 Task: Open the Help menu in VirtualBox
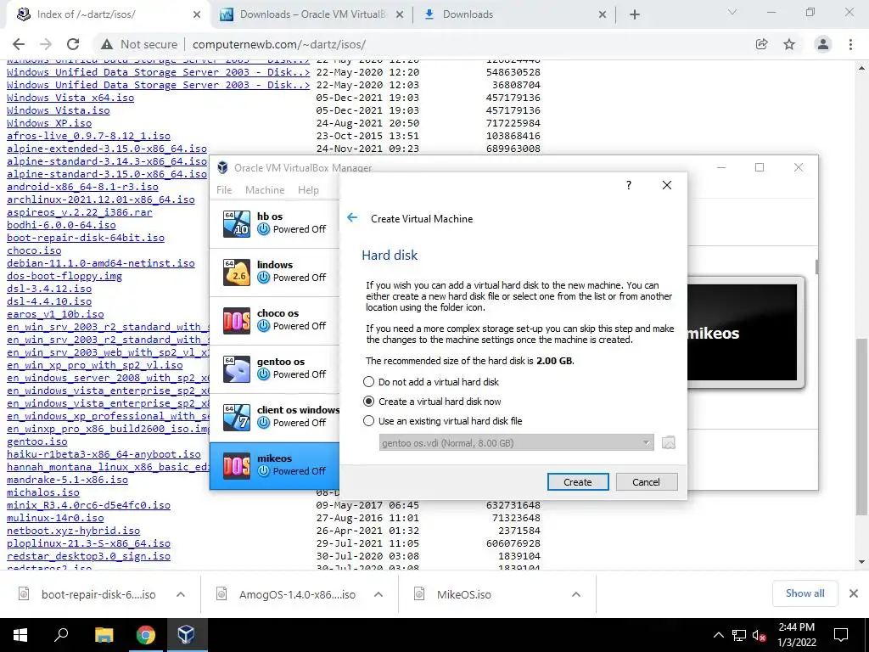click(x=308, y=189)
